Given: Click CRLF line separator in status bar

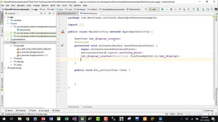Looking at the screenshot, I should (x=173, y=114).
